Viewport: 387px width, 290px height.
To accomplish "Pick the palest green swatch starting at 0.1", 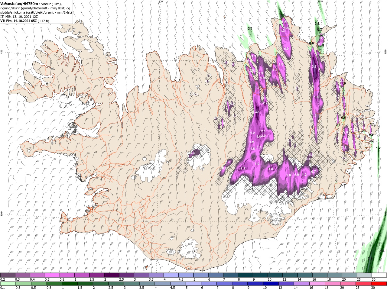I will coord(8,284).
